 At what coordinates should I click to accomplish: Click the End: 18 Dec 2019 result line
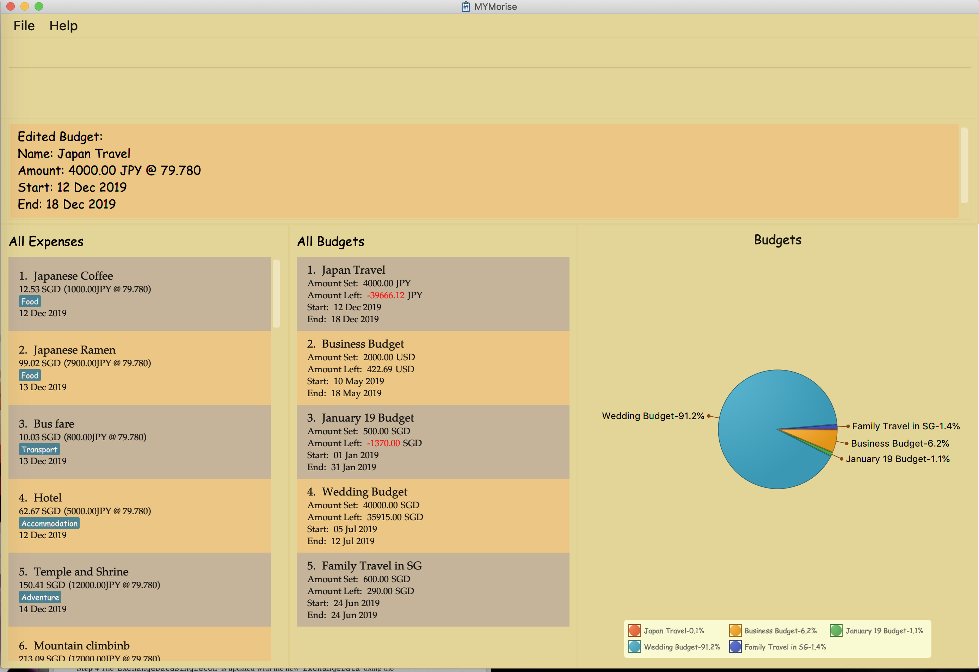67,204
